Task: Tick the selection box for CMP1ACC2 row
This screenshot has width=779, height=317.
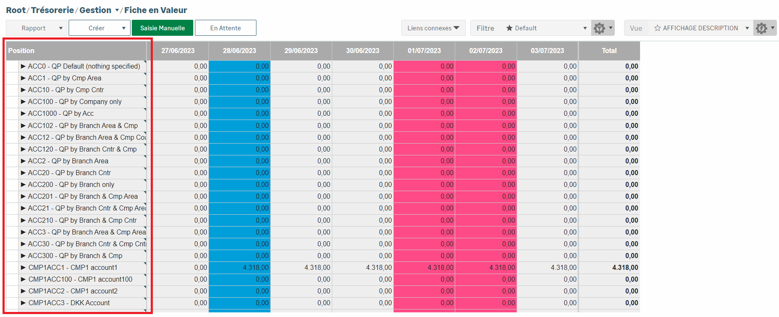Action: pyautogui.click(x=12, y=291)
